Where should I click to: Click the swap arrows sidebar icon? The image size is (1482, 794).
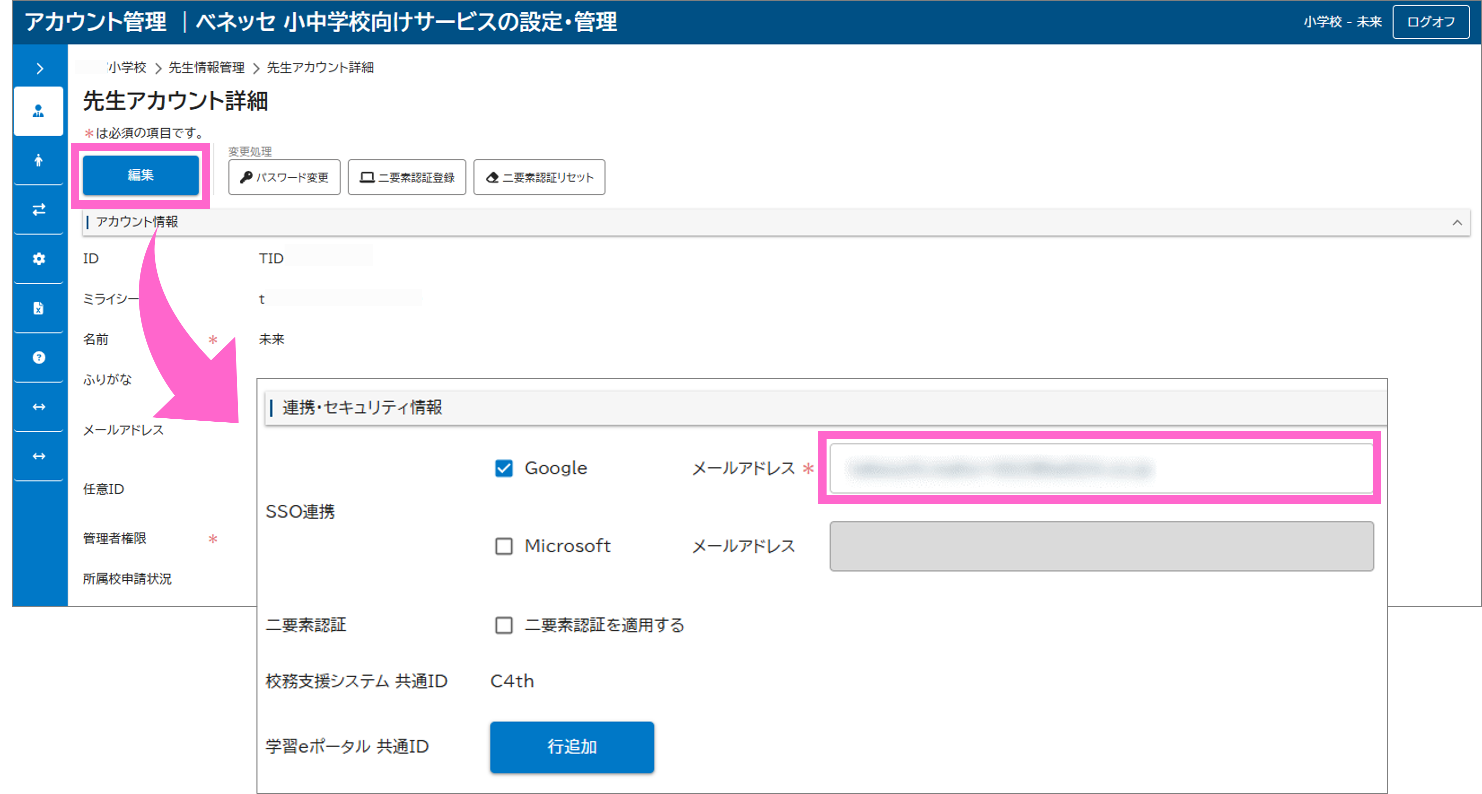tap(39, 210)
